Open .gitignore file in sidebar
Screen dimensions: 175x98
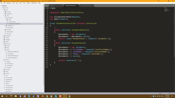point(8,82)
